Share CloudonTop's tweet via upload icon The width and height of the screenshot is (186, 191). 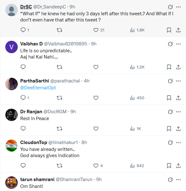click(178, 166)
